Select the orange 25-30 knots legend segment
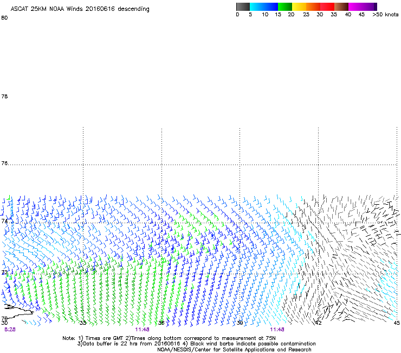Viewport: 401px width, 353px height. 313,7
